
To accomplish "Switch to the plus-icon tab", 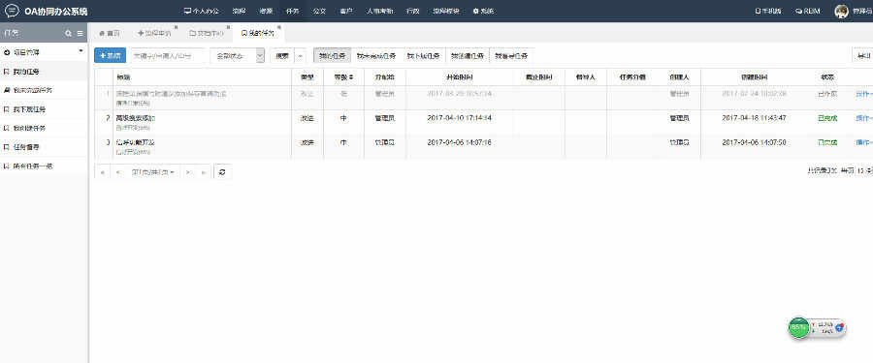I will click(x=154, y=33).
